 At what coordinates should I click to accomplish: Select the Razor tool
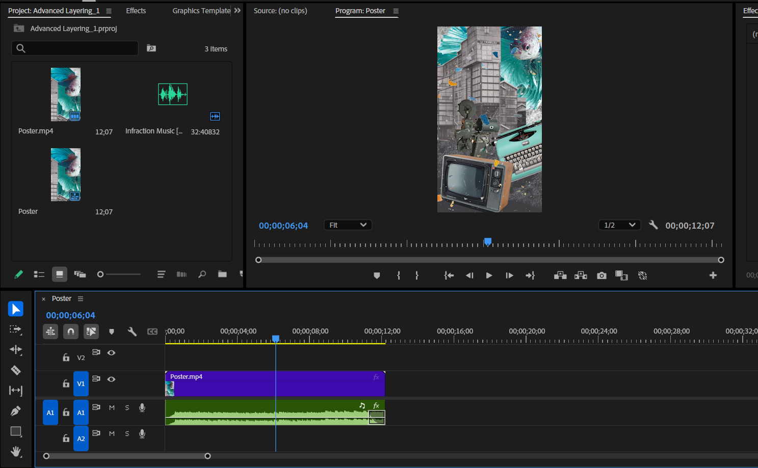click(16, 370)
